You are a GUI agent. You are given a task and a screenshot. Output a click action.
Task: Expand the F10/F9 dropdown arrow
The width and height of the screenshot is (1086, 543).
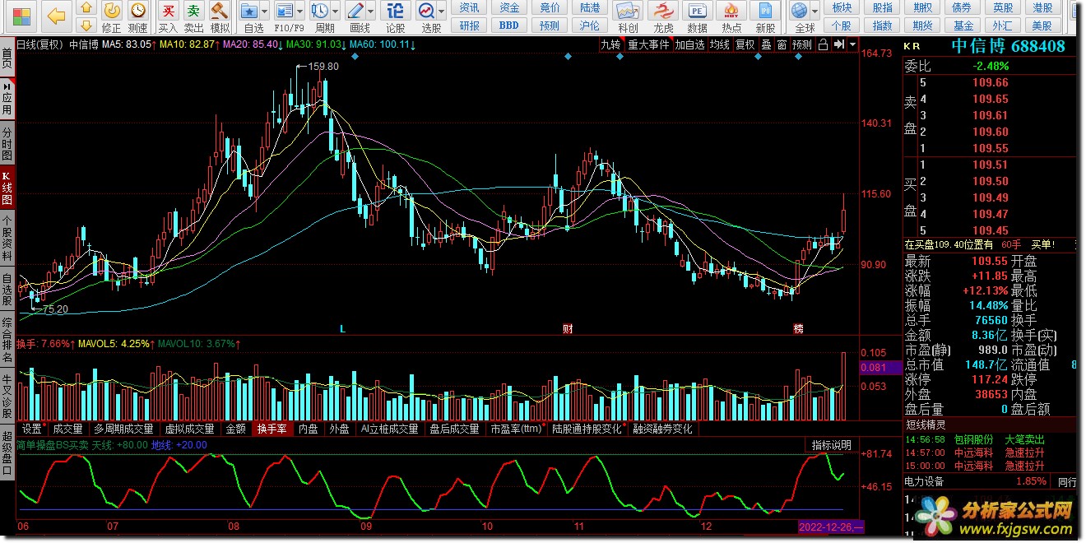click(x=300, y=12)
